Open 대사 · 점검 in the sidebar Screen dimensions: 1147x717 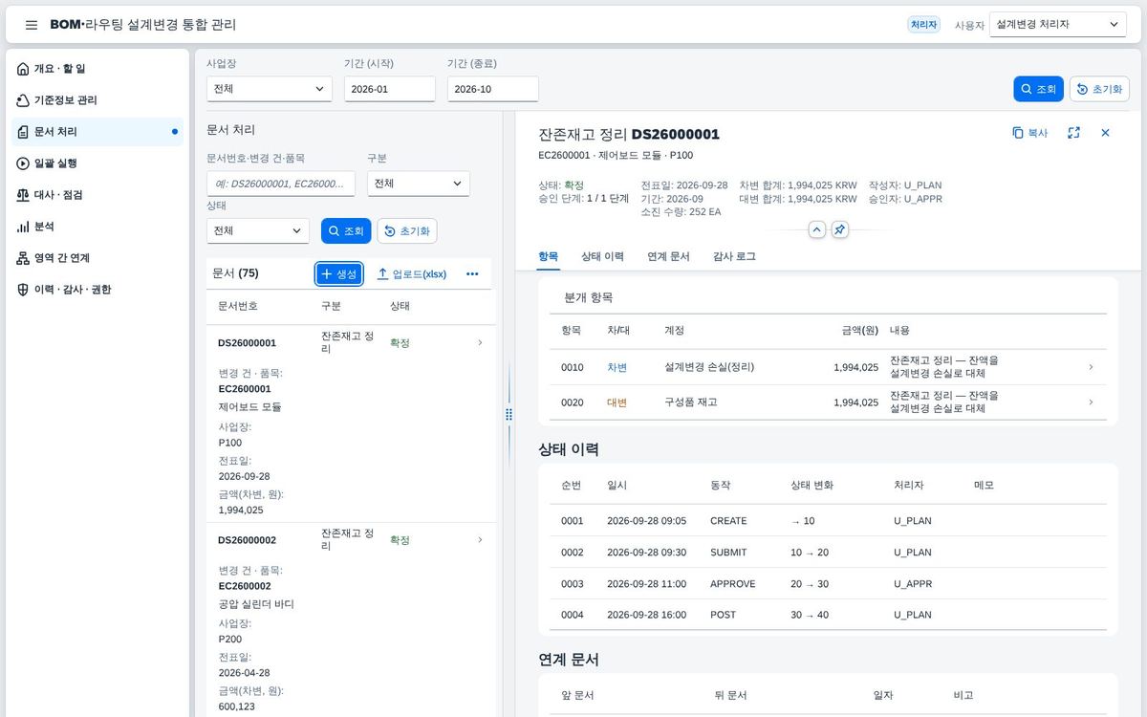[x=97, y=195]
